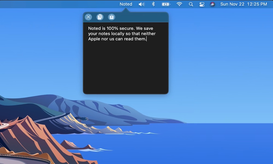Viewport: 273px width, 164px height.
Task: Click in the note text area
Action: [x=126, y=58]
